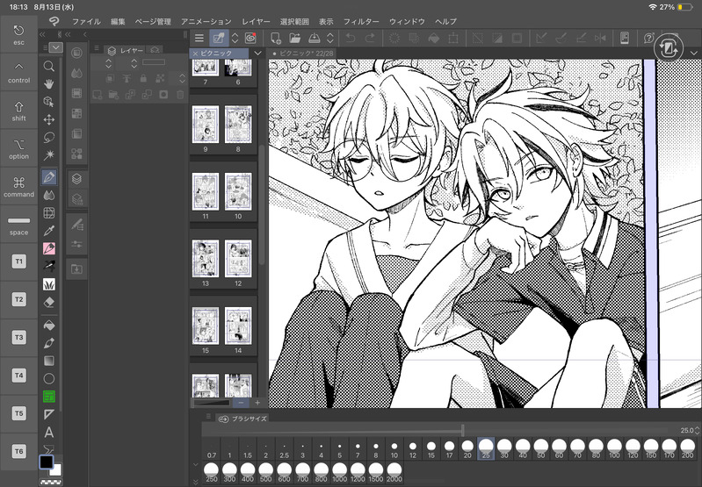The height and width of the screenshot is (487, 702).
Task: Expand the chevron right of rotate button
Action: [x=693, y=53]
